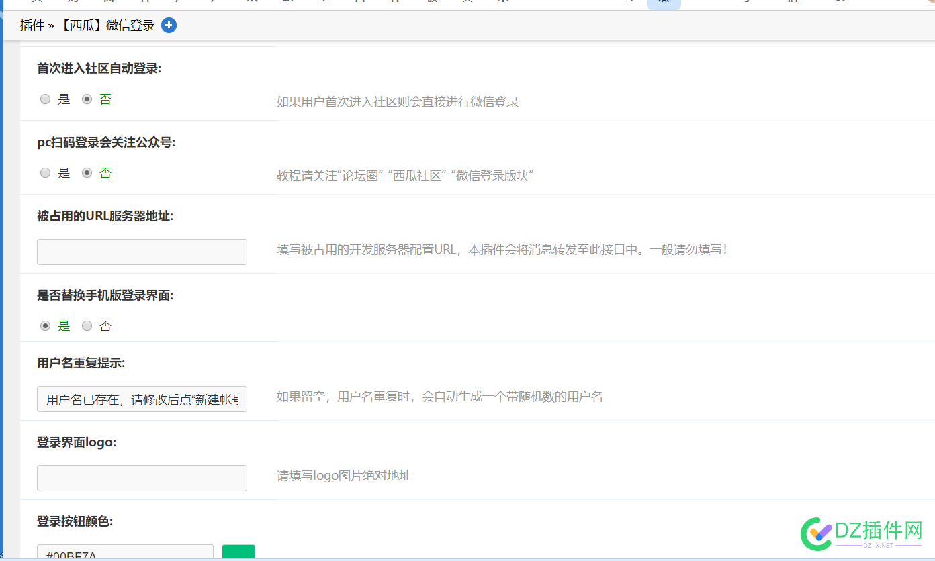The image size is (935, 561).
Task: Click the blue plus icon beside 微信登录
Action: point(169,25)
